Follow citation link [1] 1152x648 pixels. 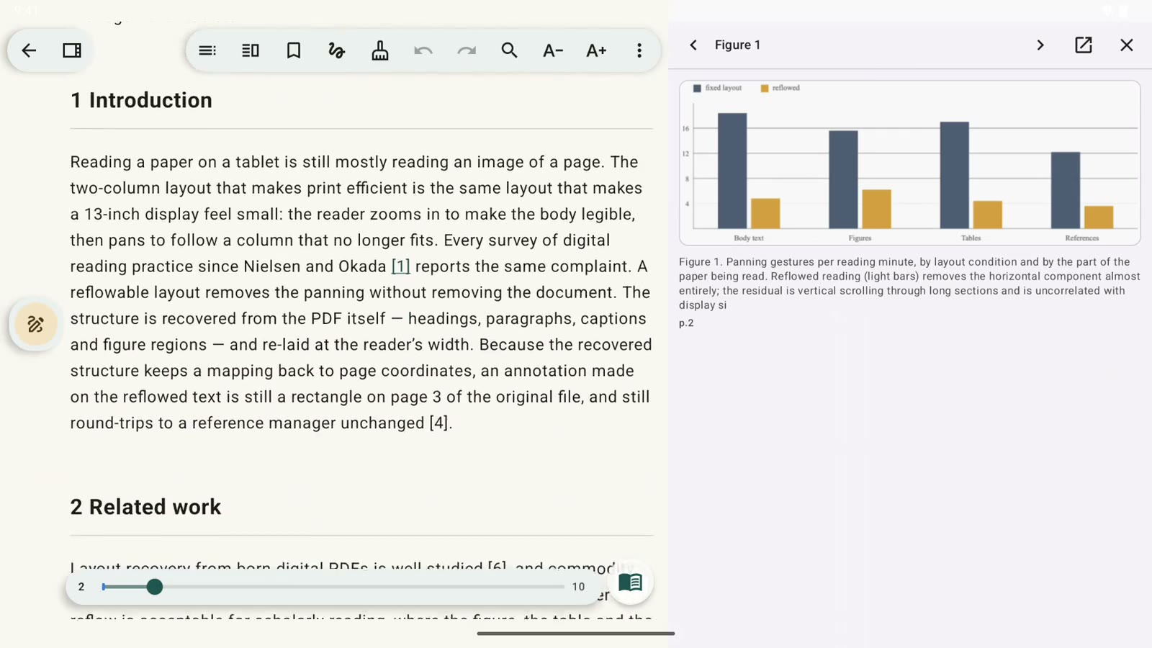pos(400,266)
